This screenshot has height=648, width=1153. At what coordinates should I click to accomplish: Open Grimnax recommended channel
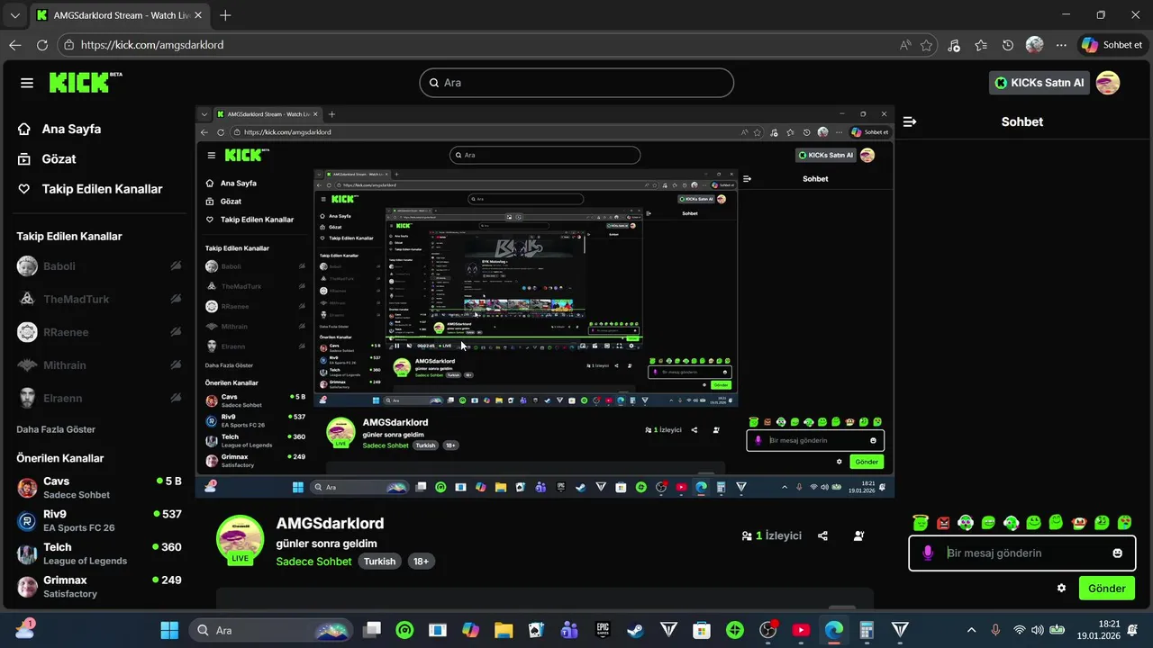pos(99,587)
